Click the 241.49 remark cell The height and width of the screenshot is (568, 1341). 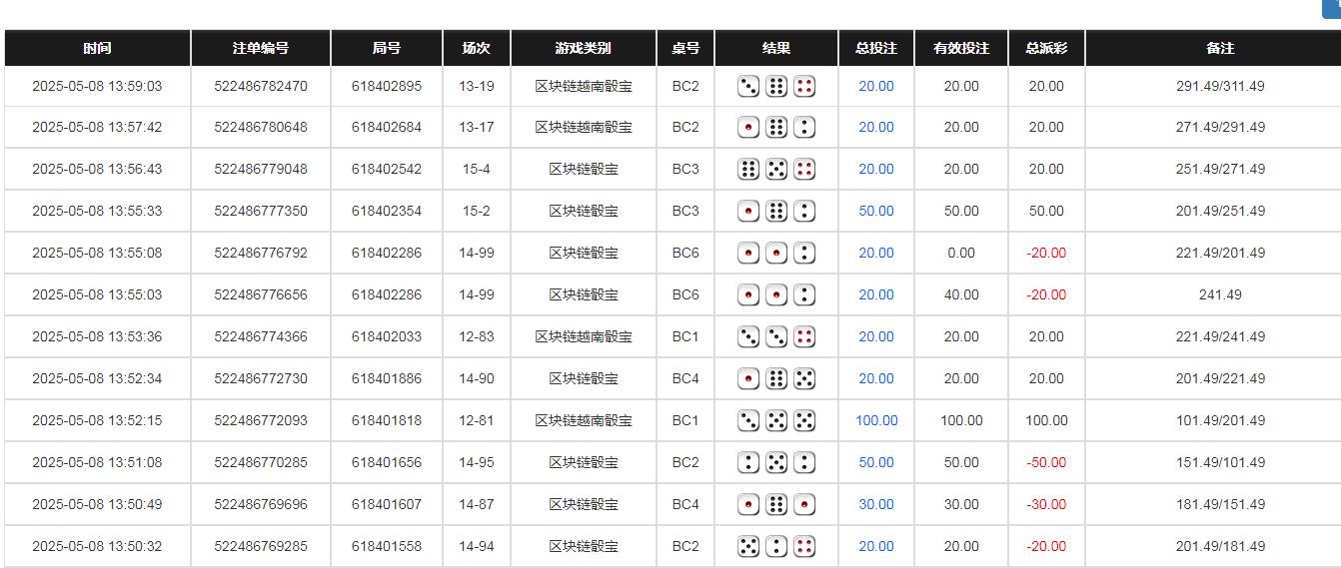click(x=1220, y=295)
